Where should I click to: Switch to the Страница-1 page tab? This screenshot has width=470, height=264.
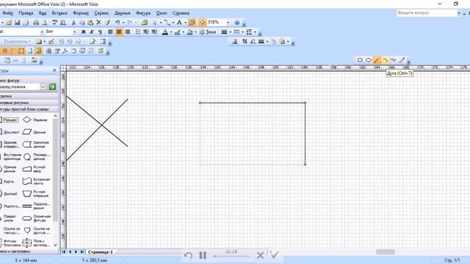101,252
